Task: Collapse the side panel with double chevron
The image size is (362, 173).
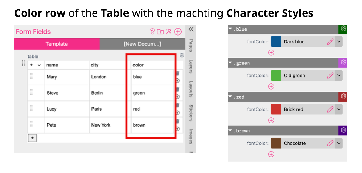Action: [x=191, y=29]
